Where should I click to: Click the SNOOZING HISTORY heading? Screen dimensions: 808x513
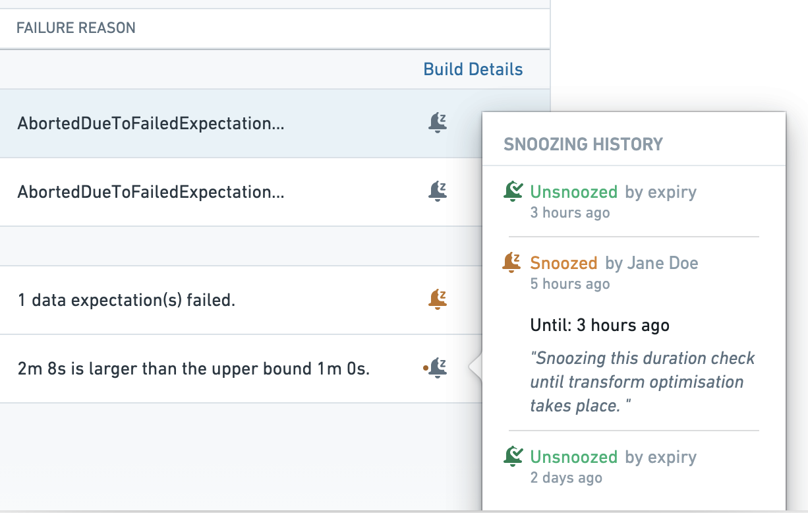[x=583, y=144]
